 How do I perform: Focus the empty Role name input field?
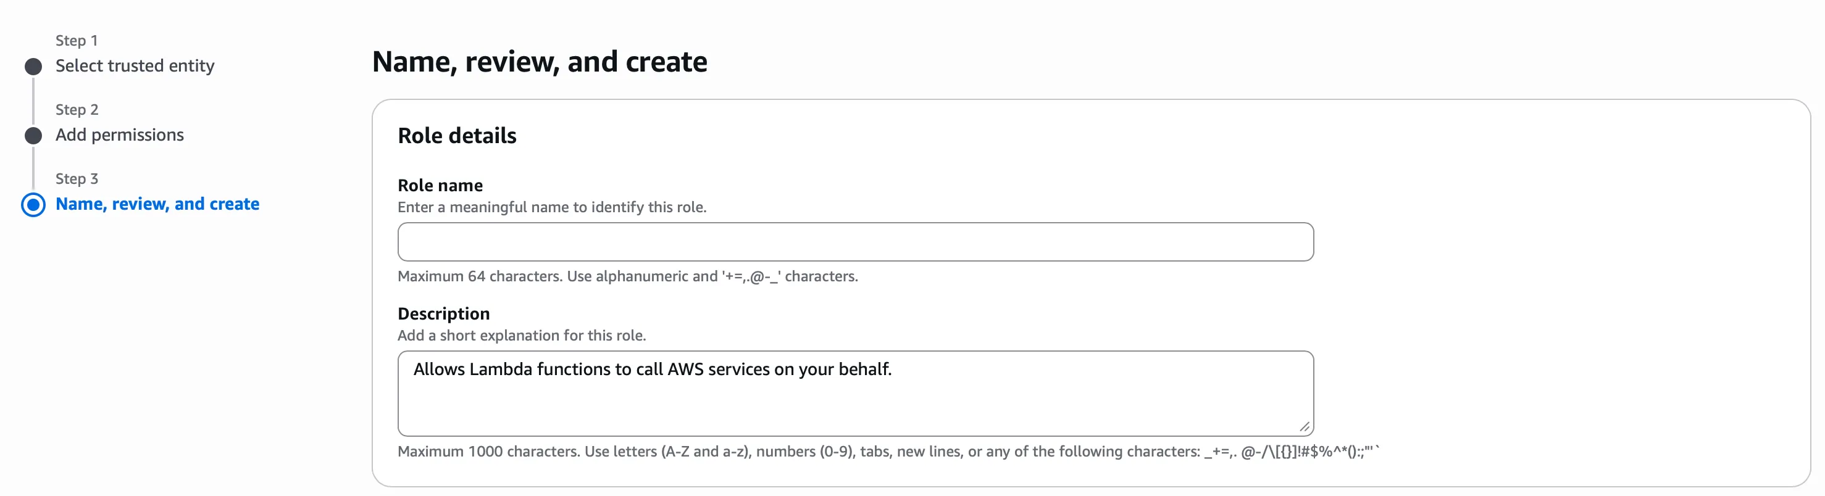[x=855, y=242]
